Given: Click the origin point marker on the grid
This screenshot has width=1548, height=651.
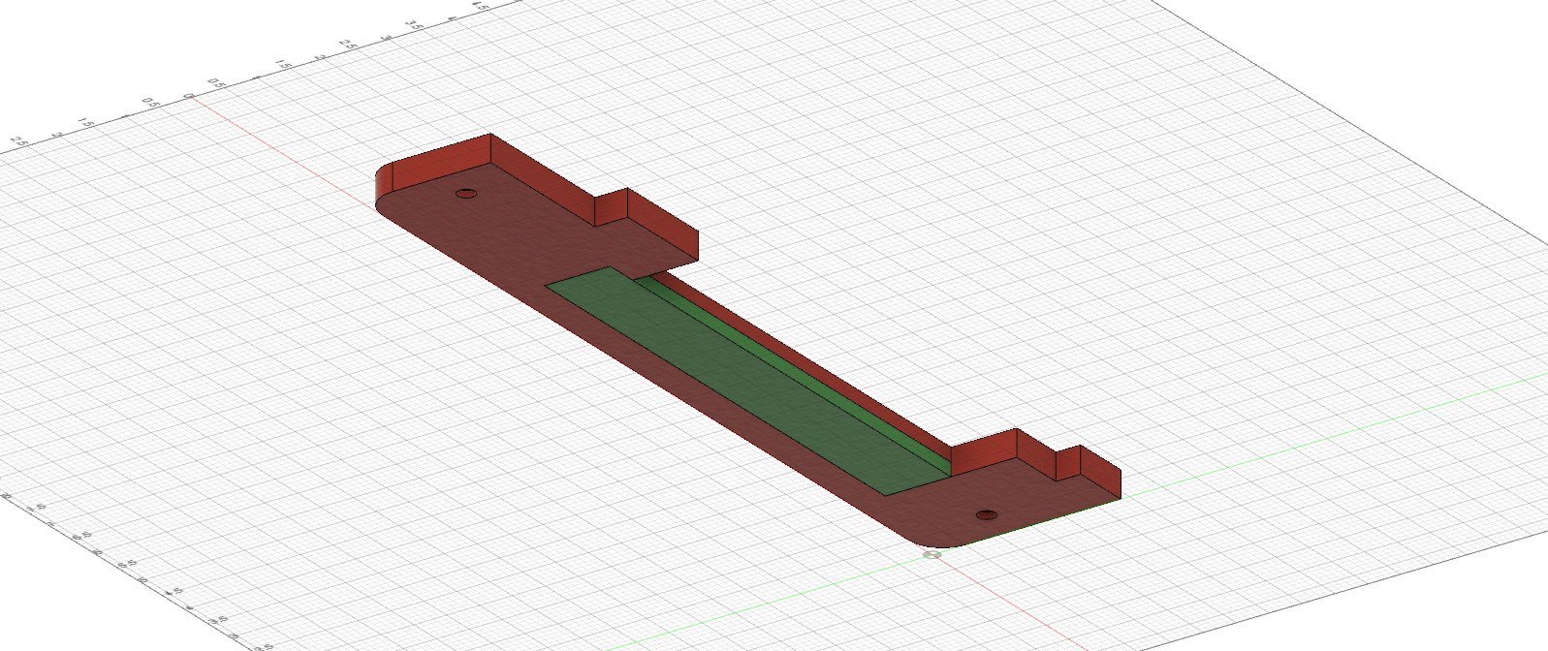Looking at the screenshot, I should coord(932,554).
